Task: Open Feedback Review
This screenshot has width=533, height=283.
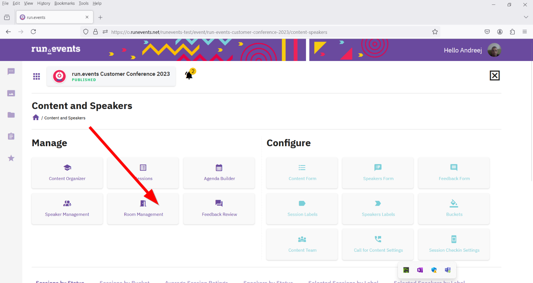Action: point(219,209)
